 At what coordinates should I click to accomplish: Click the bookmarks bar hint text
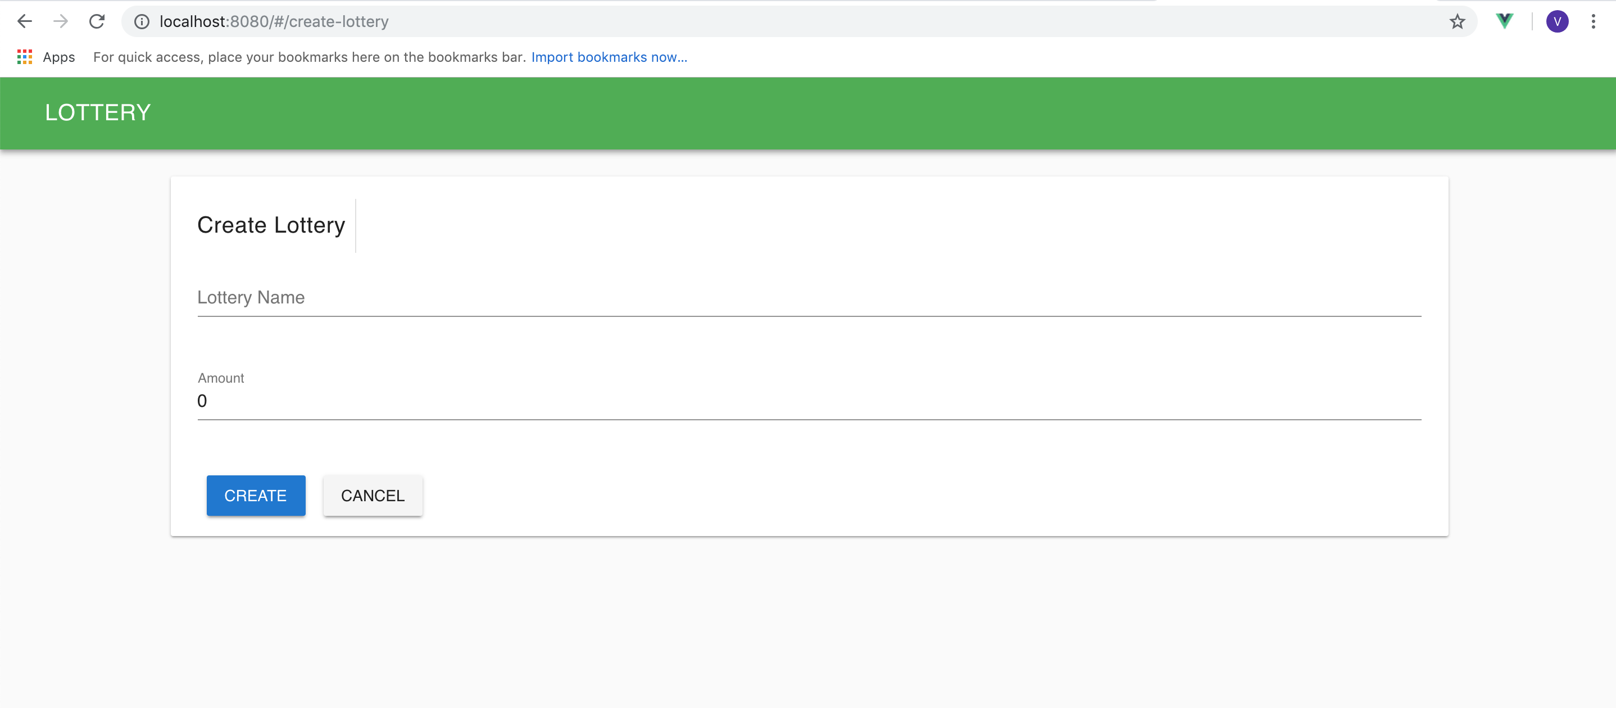coord(309,57)
